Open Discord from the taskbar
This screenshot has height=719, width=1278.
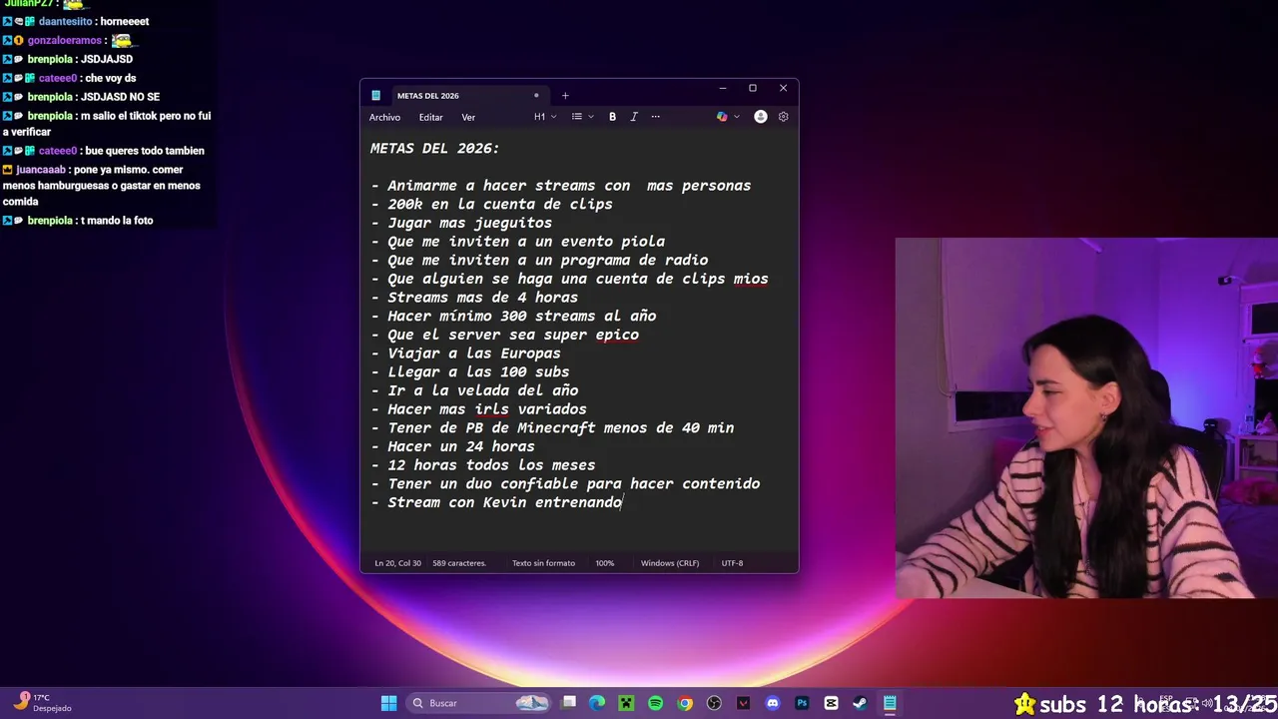(x=772, y=703)
